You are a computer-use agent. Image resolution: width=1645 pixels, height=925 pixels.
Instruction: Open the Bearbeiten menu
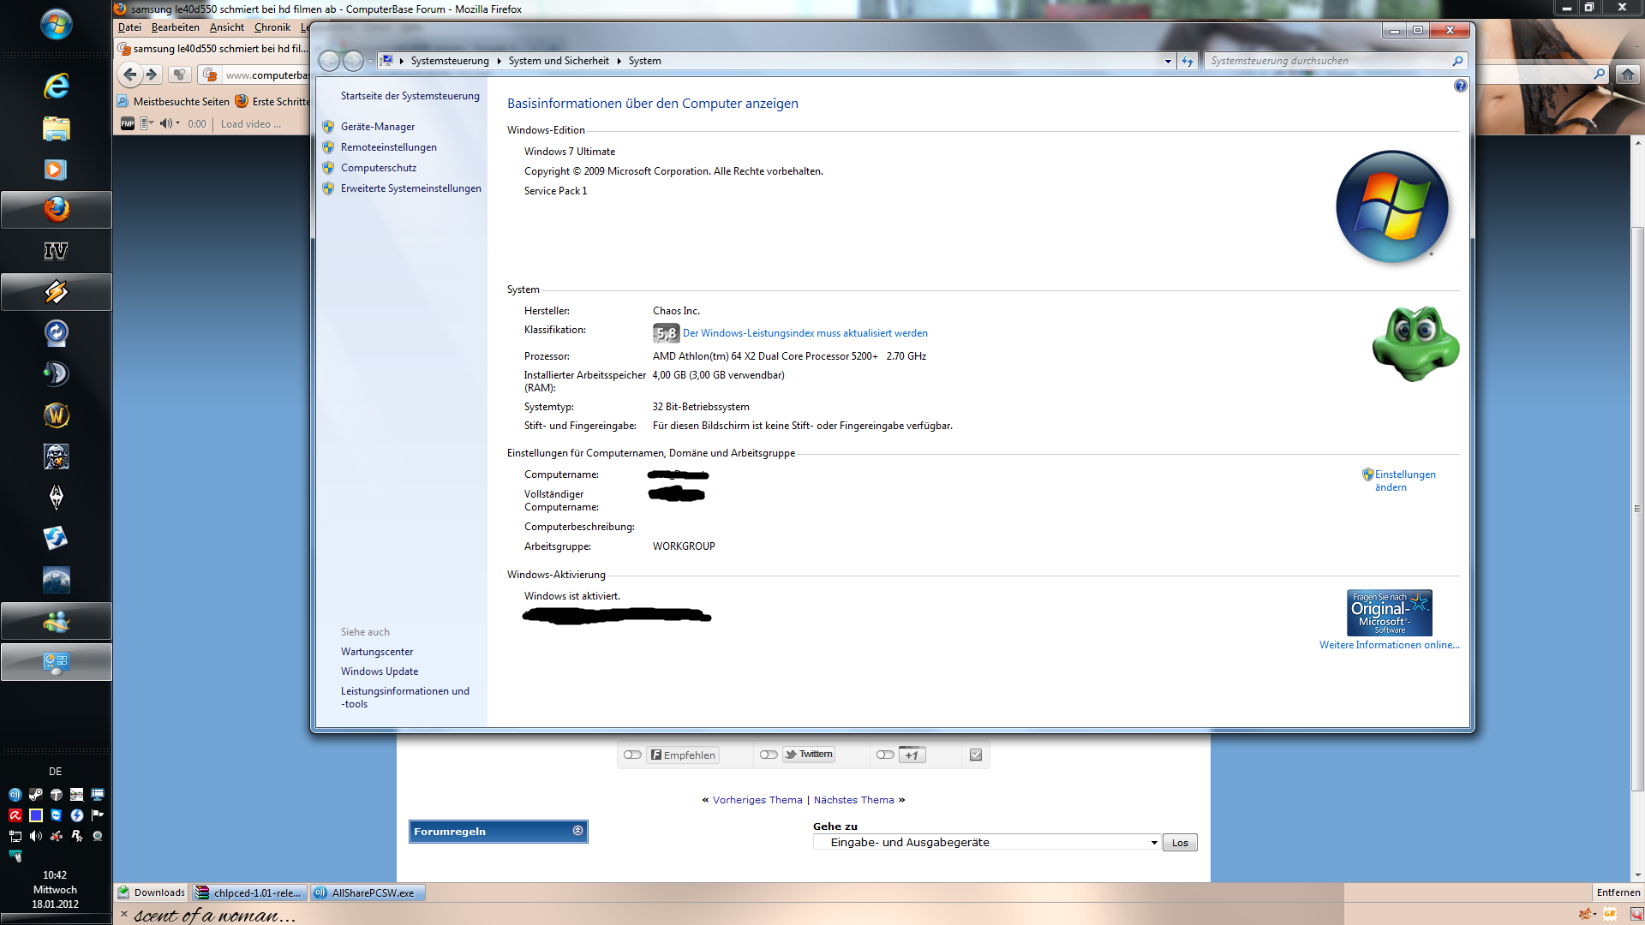tap(175, 27)
